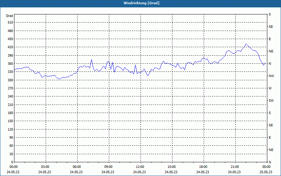Screen dimensions: 281x176
Task: Click the 25.05.23 date label
Action: [x=266, y=172]
